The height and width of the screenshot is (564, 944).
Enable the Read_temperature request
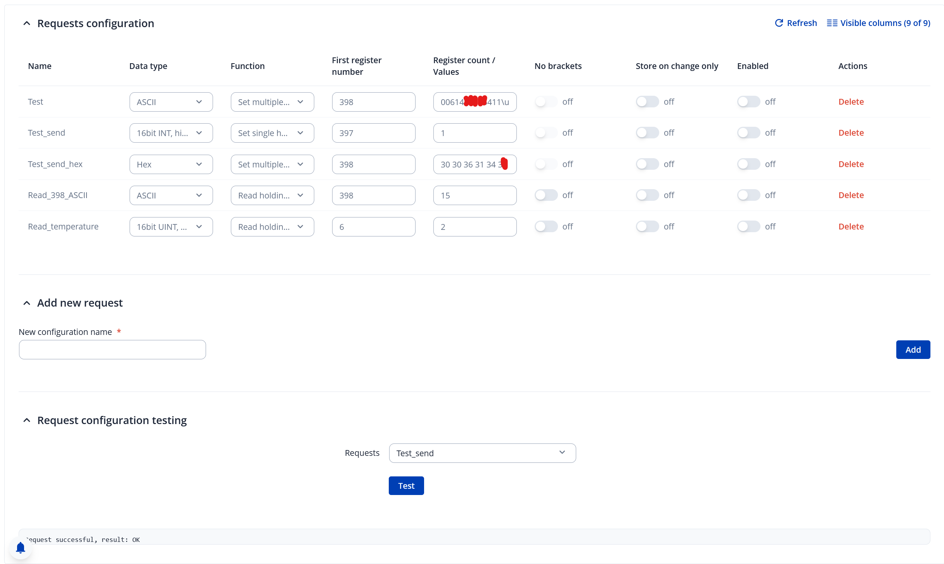tap(748, 227)
